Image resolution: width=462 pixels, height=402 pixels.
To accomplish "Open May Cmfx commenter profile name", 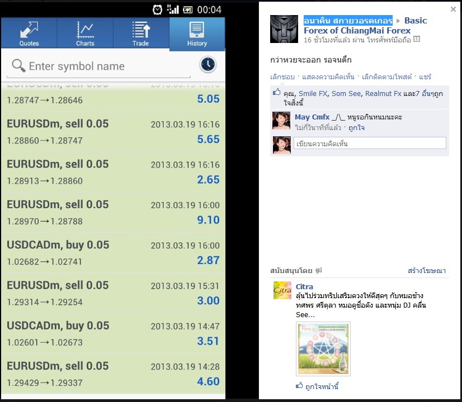I will (312, 117).
